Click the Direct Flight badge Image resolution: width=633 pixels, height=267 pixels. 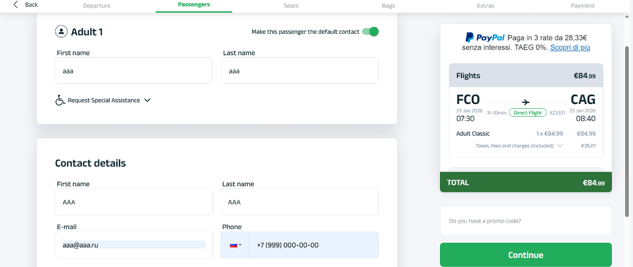pos(528,113)
